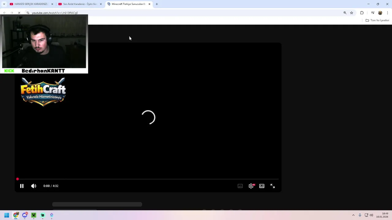Show hidden system tray icons

pyautogui.click(x=353, y=215)
